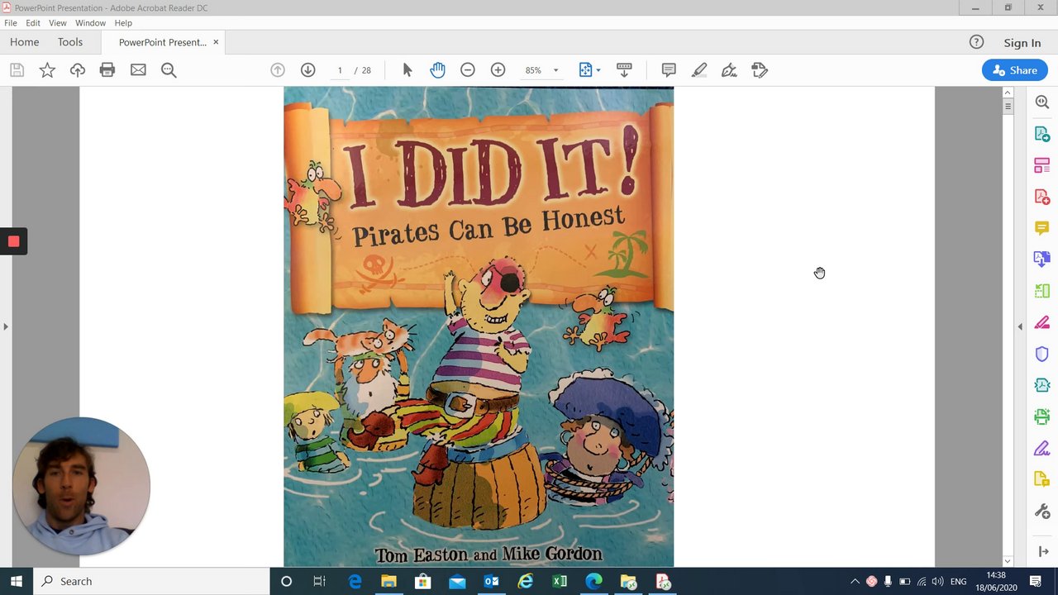Open Edit PDF tool in right panel
This screenshot has width=1058, height=595.
1042,165
